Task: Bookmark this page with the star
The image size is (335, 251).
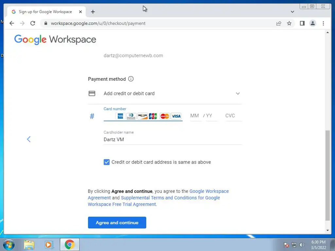Action: pyautogui.click(x=289, y=23)
